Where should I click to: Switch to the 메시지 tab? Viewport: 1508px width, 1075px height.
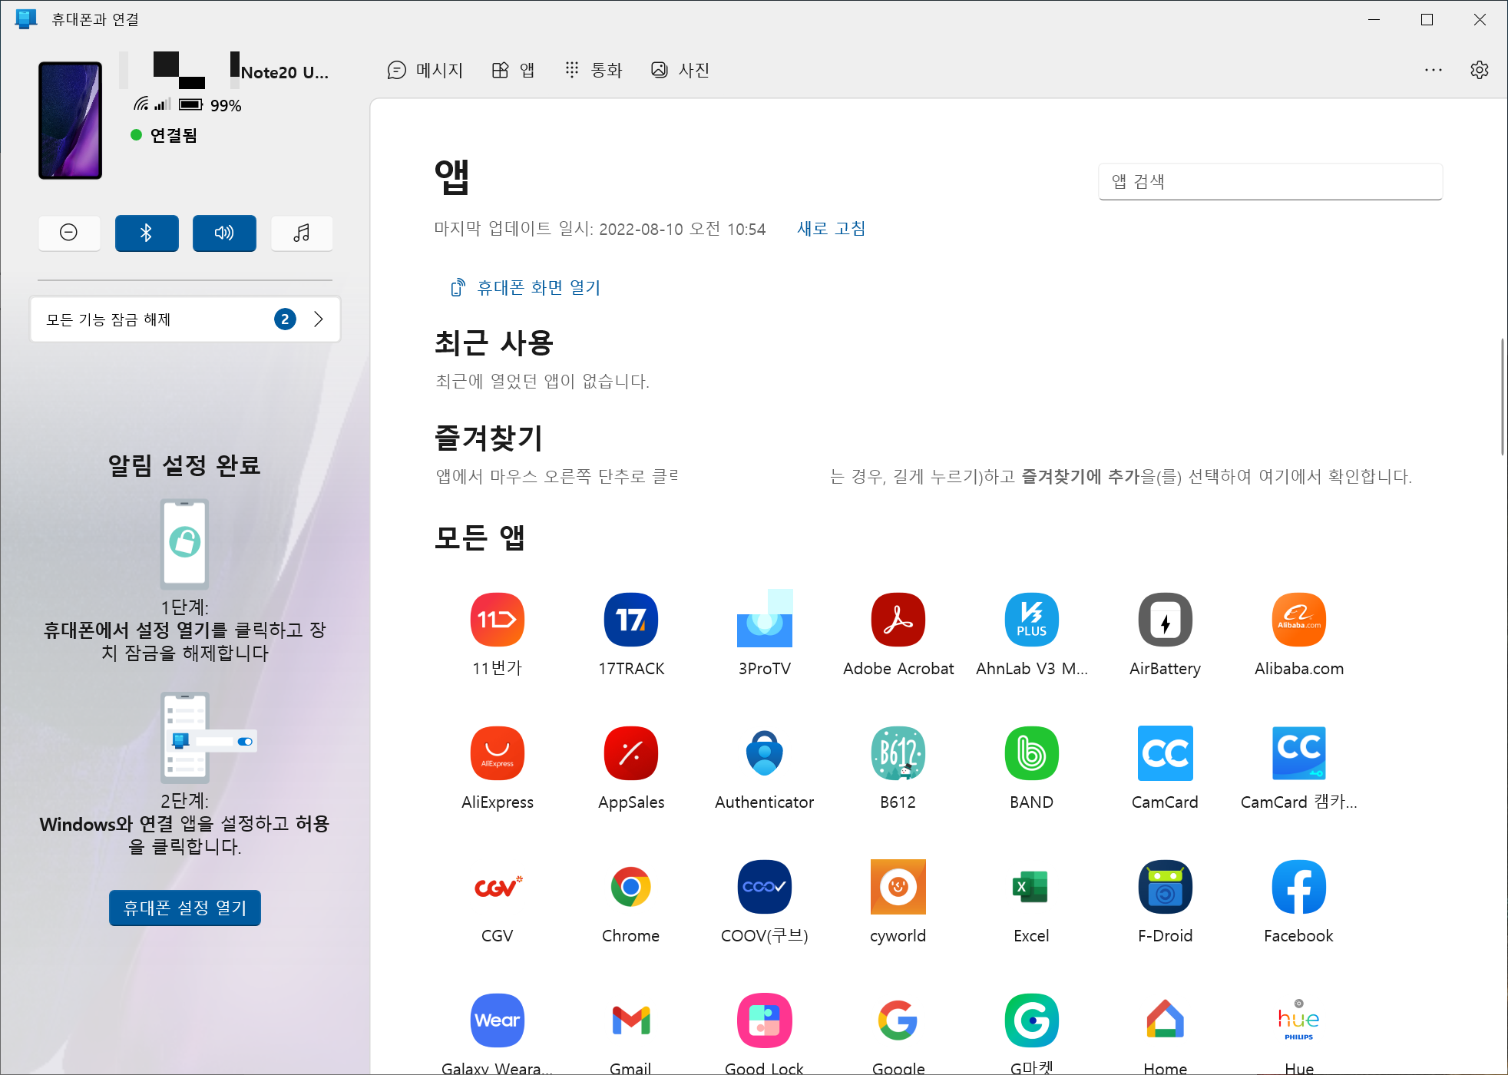click(x=425, y=70)
